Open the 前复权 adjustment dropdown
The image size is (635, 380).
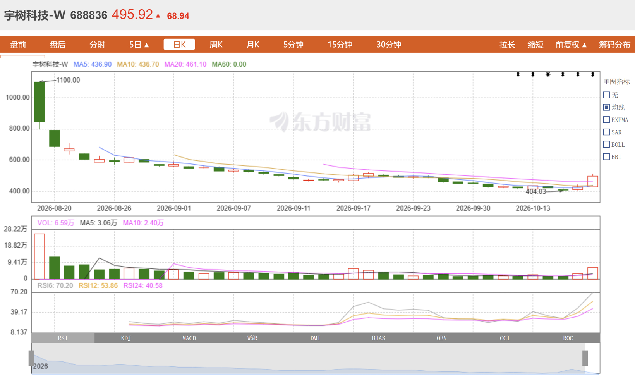point(571,45)
